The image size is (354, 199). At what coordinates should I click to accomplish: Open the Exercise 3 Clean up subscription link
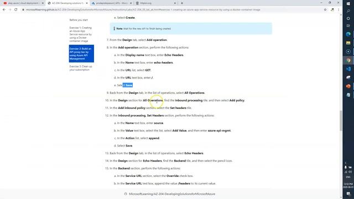[x=81, y=68]
